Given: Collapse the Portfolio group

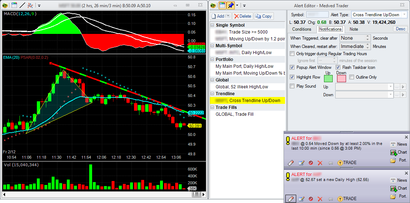Looking at the screenshot, I should coord(212,59).
